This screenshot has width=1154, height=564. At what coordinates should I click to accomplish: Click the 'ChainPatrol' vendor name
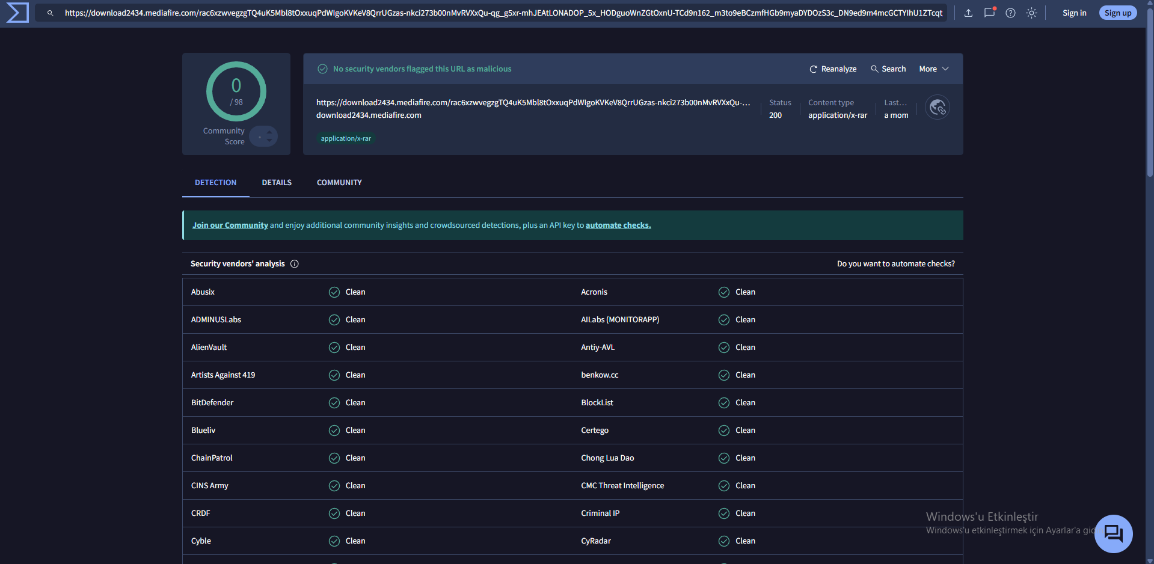[x=212, y=458]
